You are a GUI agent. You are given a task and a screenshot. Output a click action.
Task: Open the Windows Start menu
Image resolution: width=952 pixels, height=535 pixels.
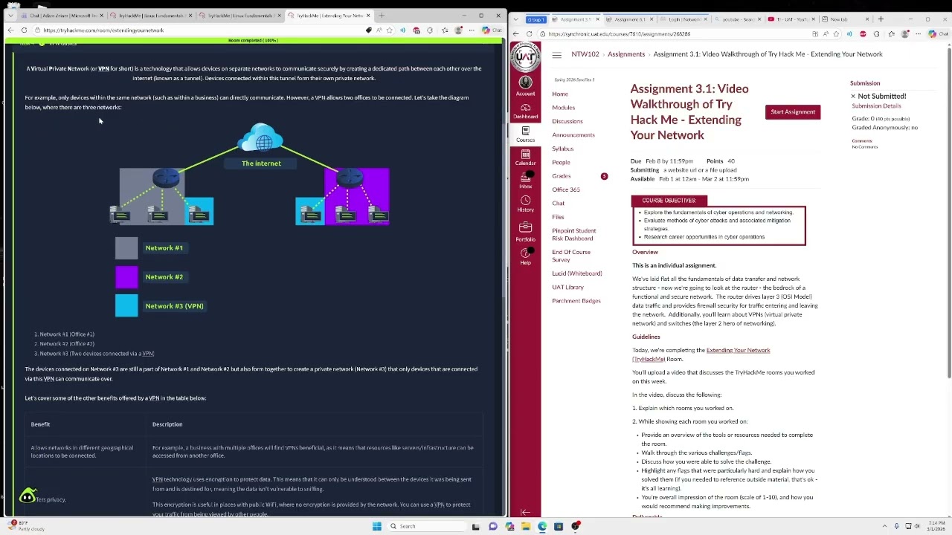point(377,526)
